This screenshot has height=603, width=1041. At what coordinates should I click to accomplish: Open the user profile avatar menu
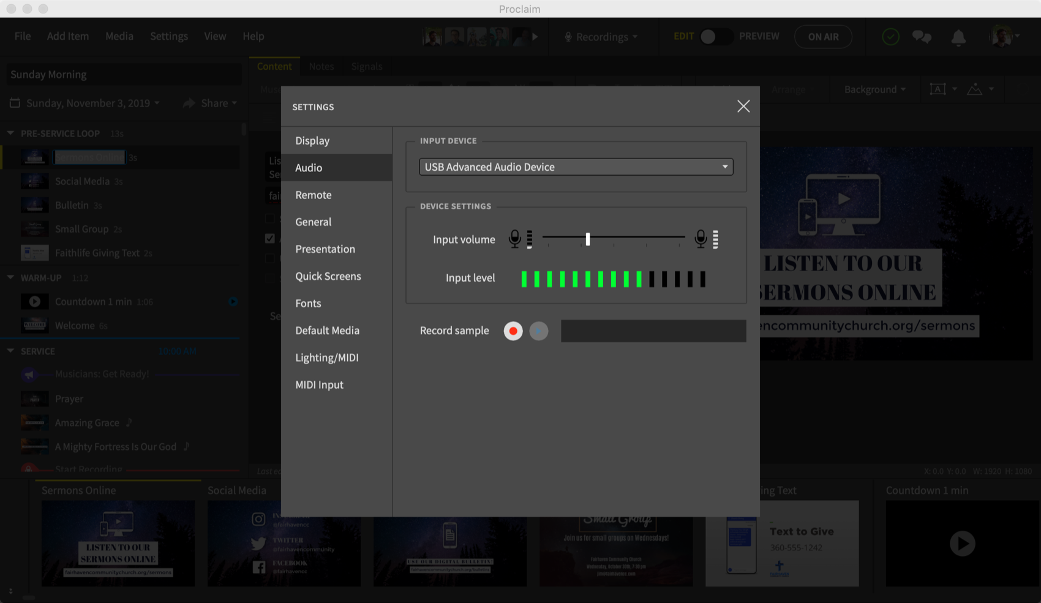point(1004,37)
